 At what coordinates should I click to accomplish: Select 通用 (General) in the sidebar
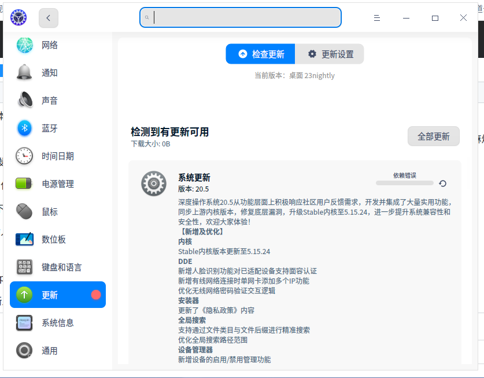tap(24, 350)
